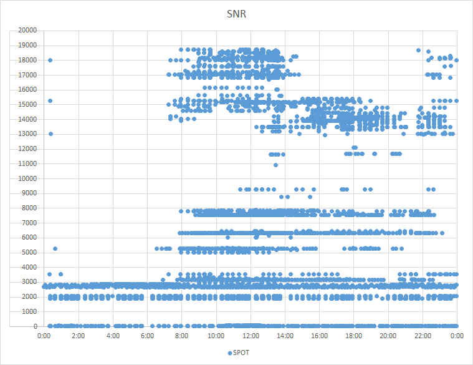Viewport: 473px width, 365px height.
Task: Click the top point near 18700 before 22:00
Action: tap(418, 50)
